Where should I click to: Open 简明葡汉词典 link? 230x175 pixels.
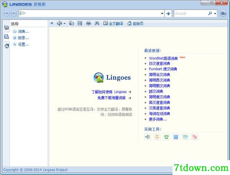coord(159,86)
